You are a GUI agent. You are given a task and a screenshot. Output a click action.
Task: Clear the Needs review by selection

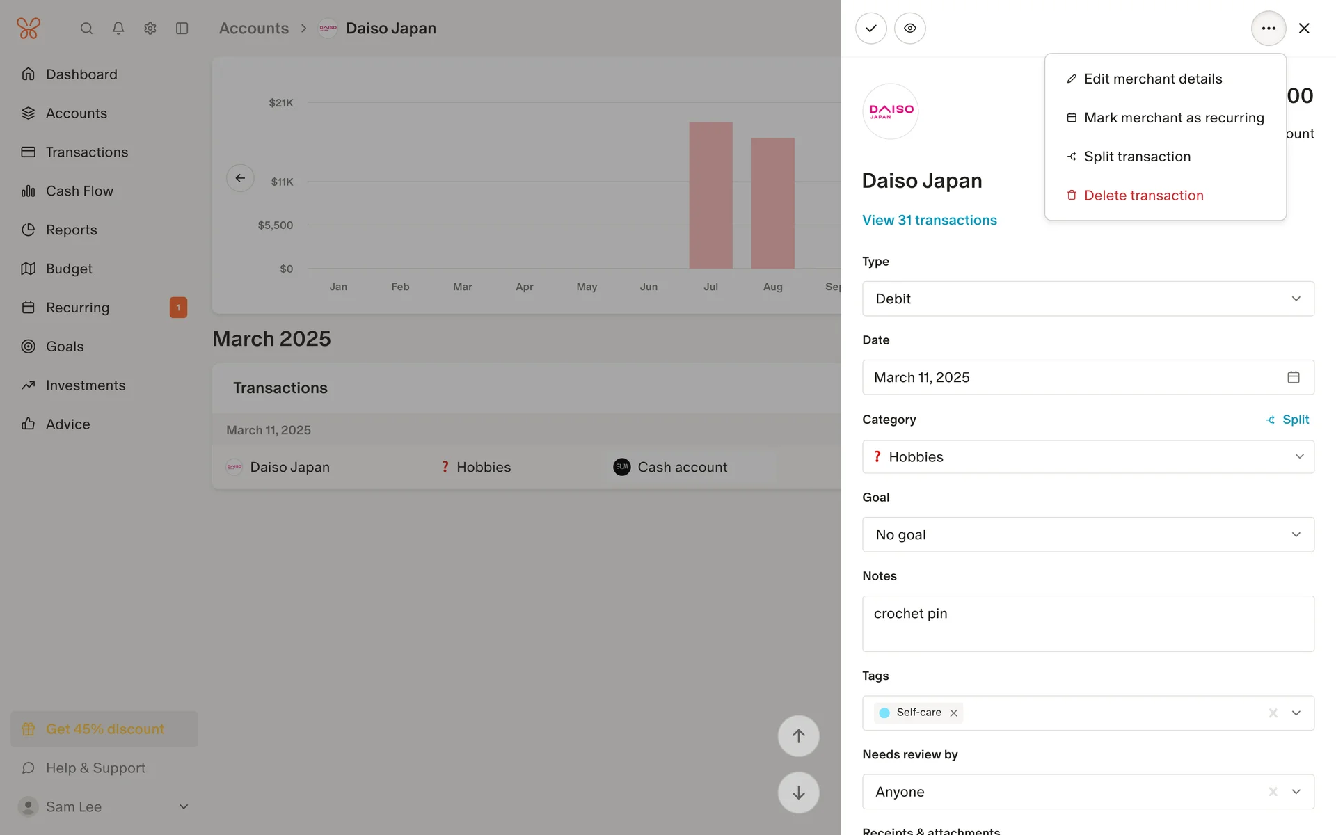(x=1273, y=792)
